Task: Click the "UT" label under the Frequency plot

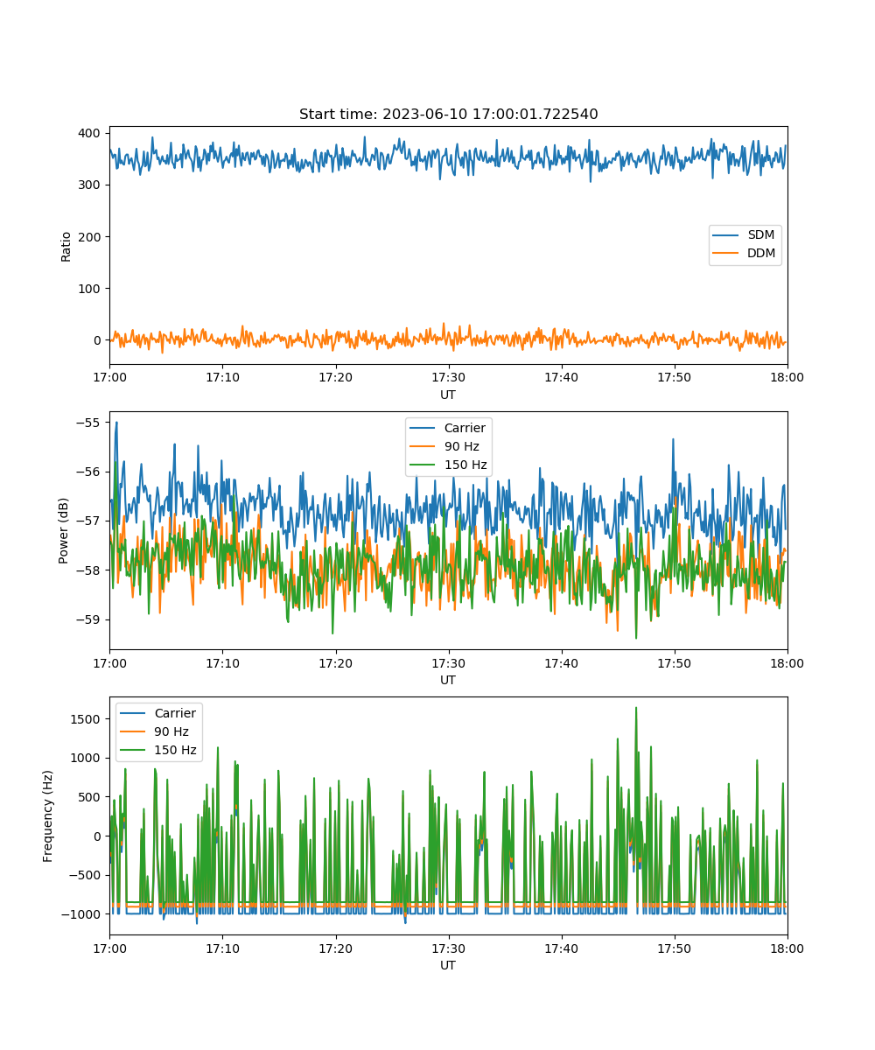Action: (x=448, y=966)
